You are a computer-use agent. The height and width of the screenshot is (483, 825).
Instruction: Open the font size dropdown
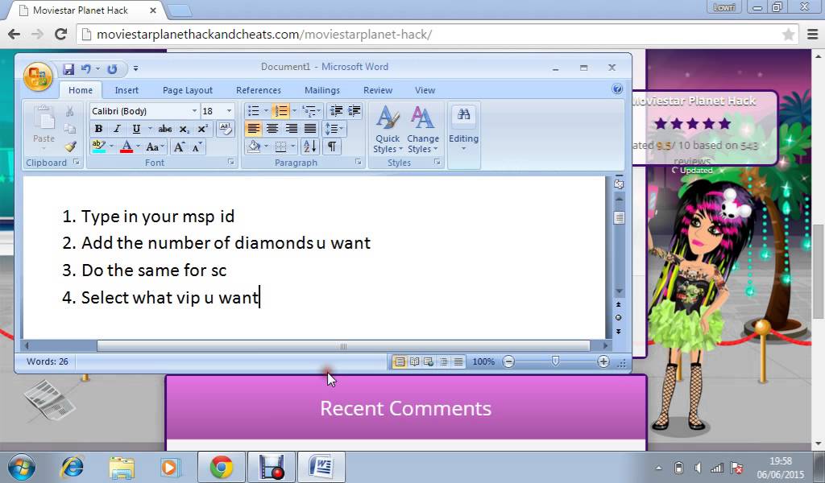coord(229,111)
